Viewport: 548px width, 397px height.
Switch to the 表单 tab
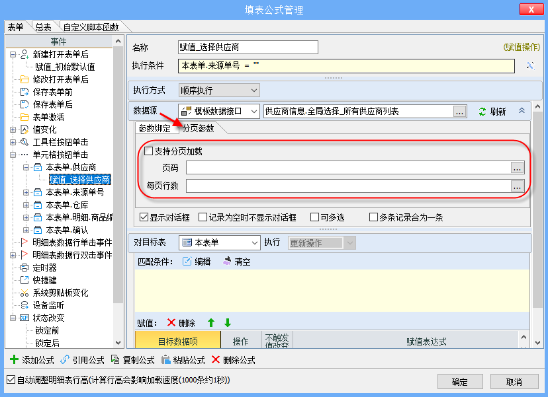(15, 27)
